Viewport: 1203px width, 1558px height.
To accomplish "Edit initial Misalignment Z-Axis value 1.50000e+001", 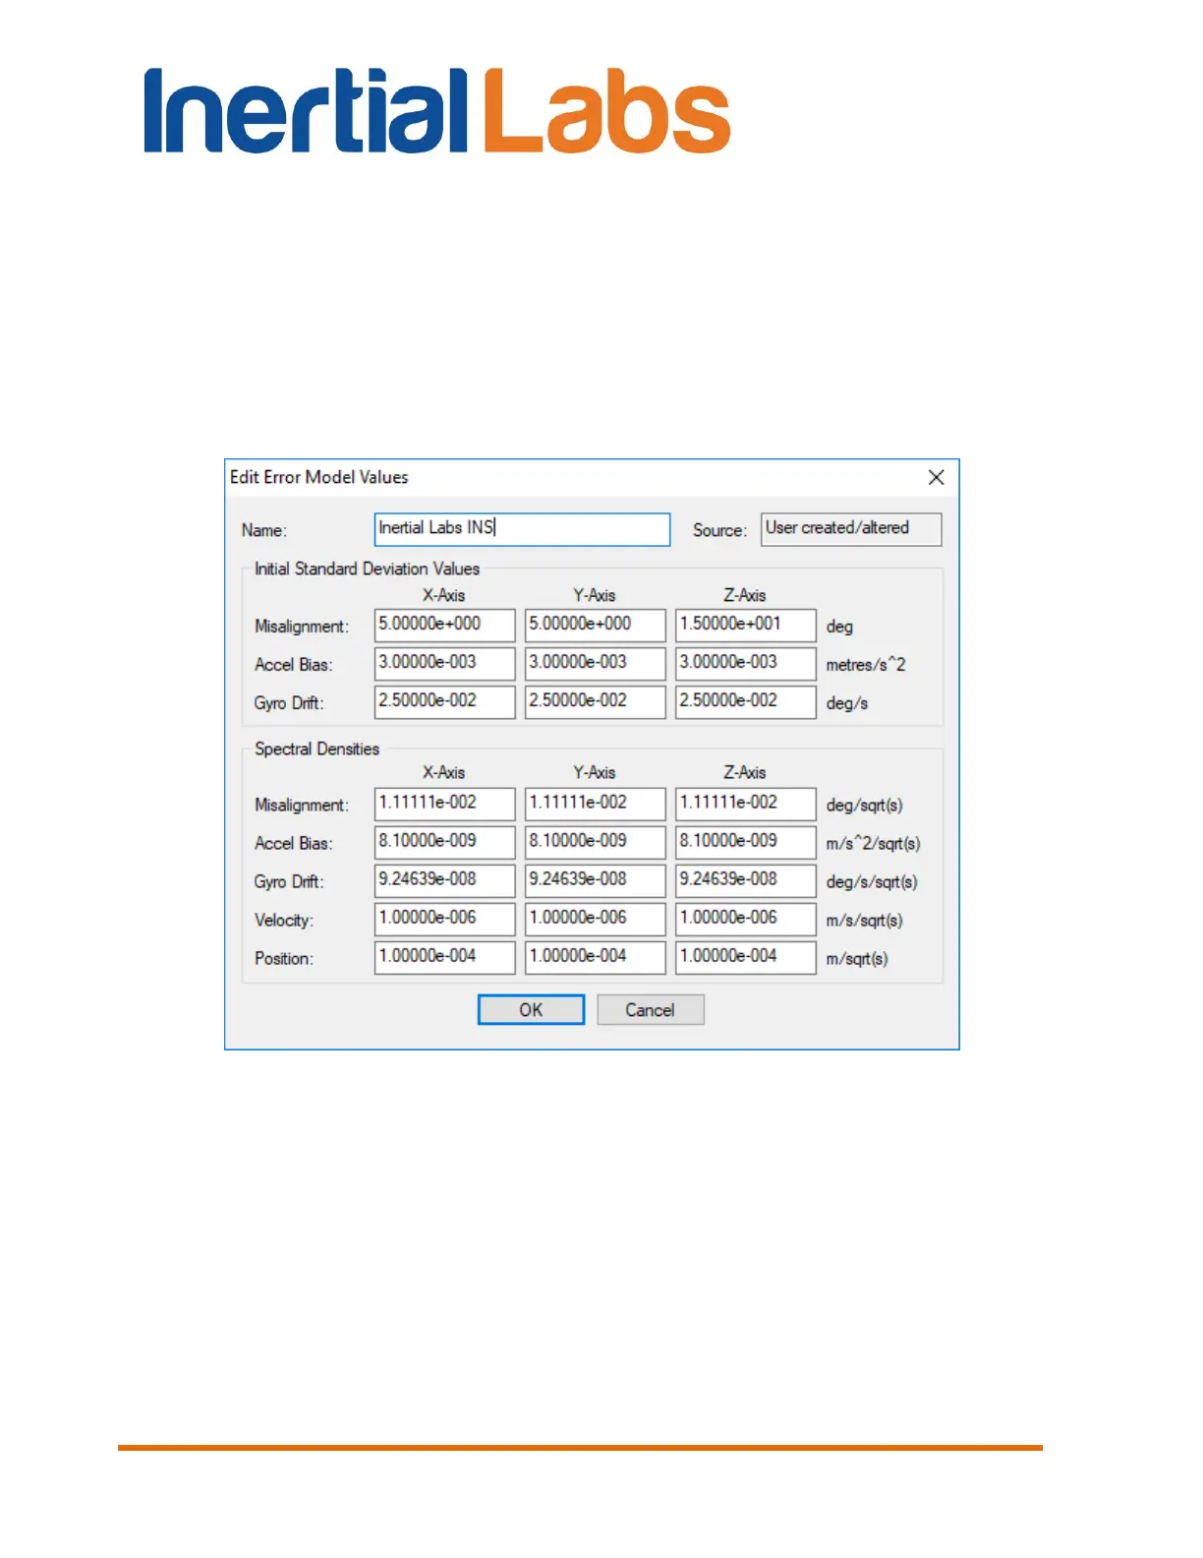I will point(745,625).
